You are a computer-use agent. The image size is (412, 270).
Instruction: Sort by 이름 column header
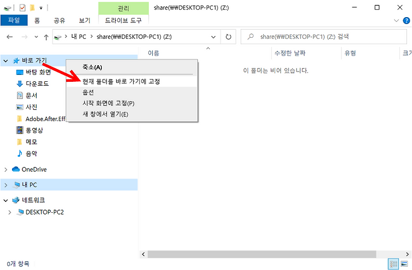click(x=153, y=53)
